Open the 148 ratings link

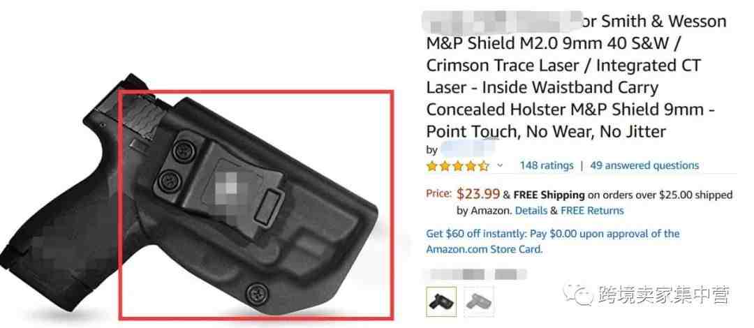coord(546,165)
